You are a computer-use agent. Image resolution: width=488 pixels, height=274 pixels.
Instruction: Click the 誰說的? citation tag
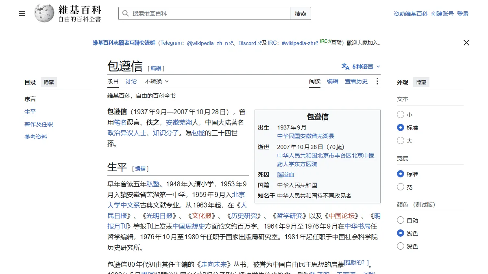[356, 263]
